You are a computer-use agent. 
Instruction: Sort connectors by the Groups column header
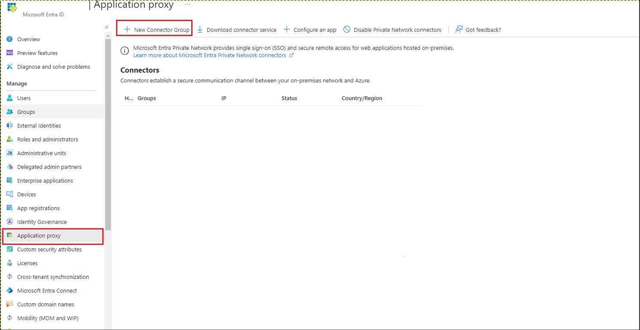click(x=147, y=98)
